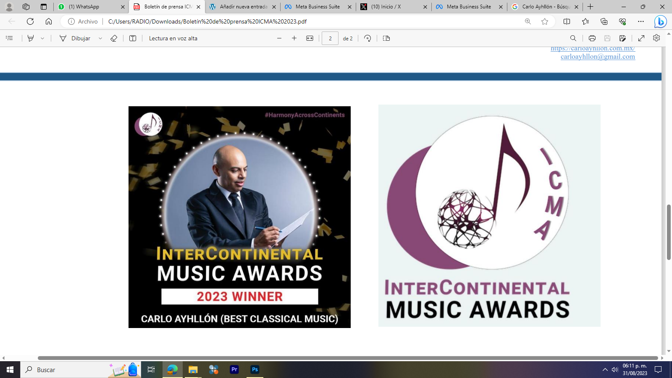Select the eraser tool icon
Image resolution: width=672 pixels, height=378 pixels.
coord(114,38)
